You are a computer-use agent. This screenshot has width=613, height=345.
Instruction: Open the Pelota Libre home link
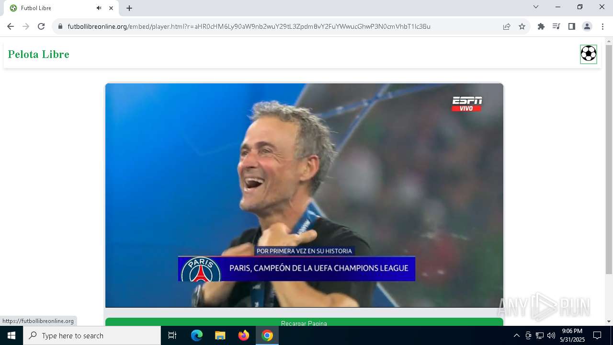(39, 55)
